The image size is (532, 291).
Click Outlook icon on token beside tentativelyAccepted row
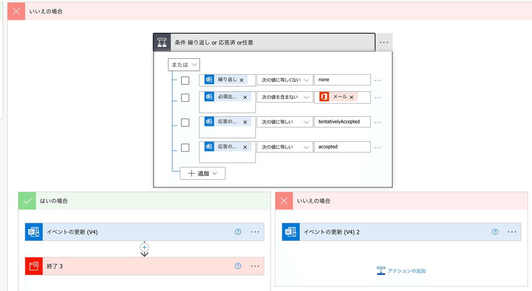[x=209, y=122]
